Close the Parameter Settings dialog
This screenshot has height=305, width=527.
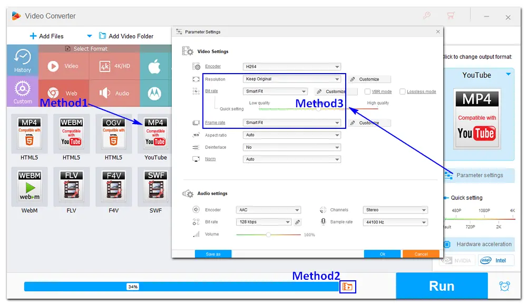click(x=437, y=32)
